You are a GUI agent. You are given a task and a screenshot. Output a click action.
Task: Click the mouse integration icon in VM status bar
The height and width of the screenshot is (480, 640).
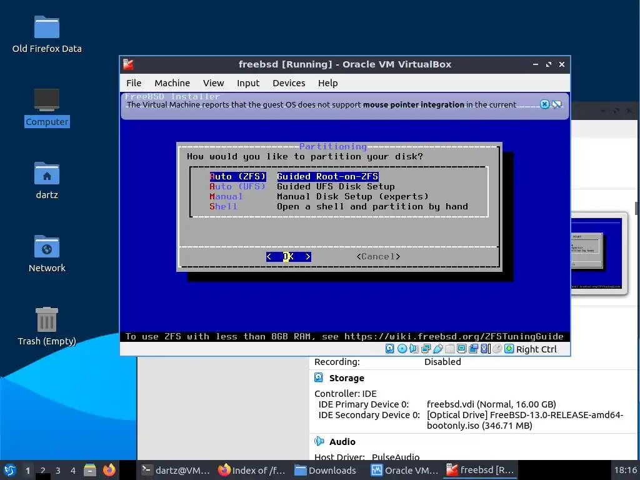tap(497, 349)
